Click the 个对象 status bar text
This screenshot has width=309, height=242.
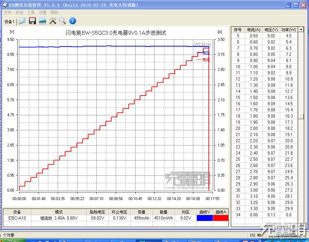click(x=9, y=235)
